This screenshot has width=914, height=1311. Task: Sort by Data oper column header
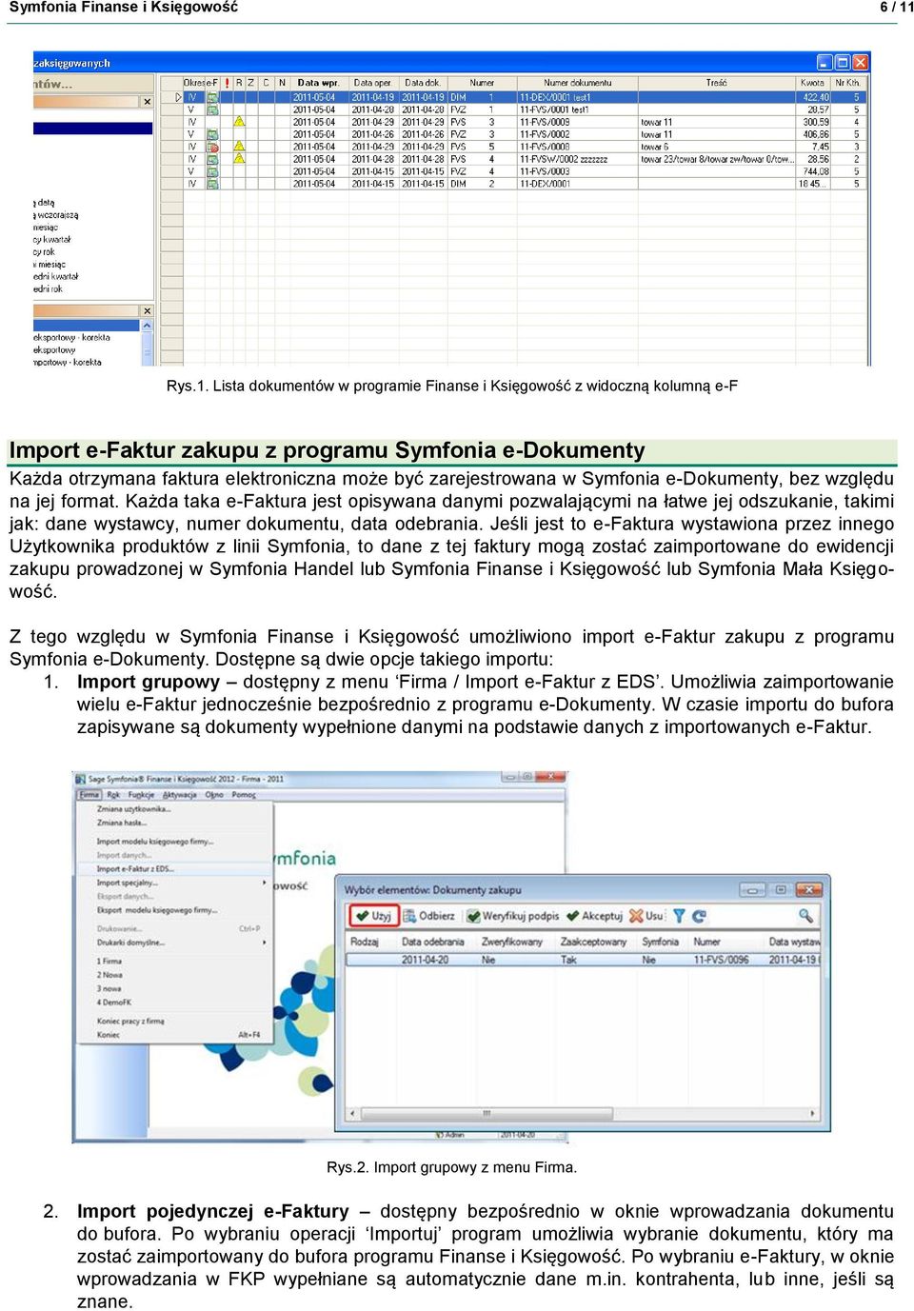[373, 83]
